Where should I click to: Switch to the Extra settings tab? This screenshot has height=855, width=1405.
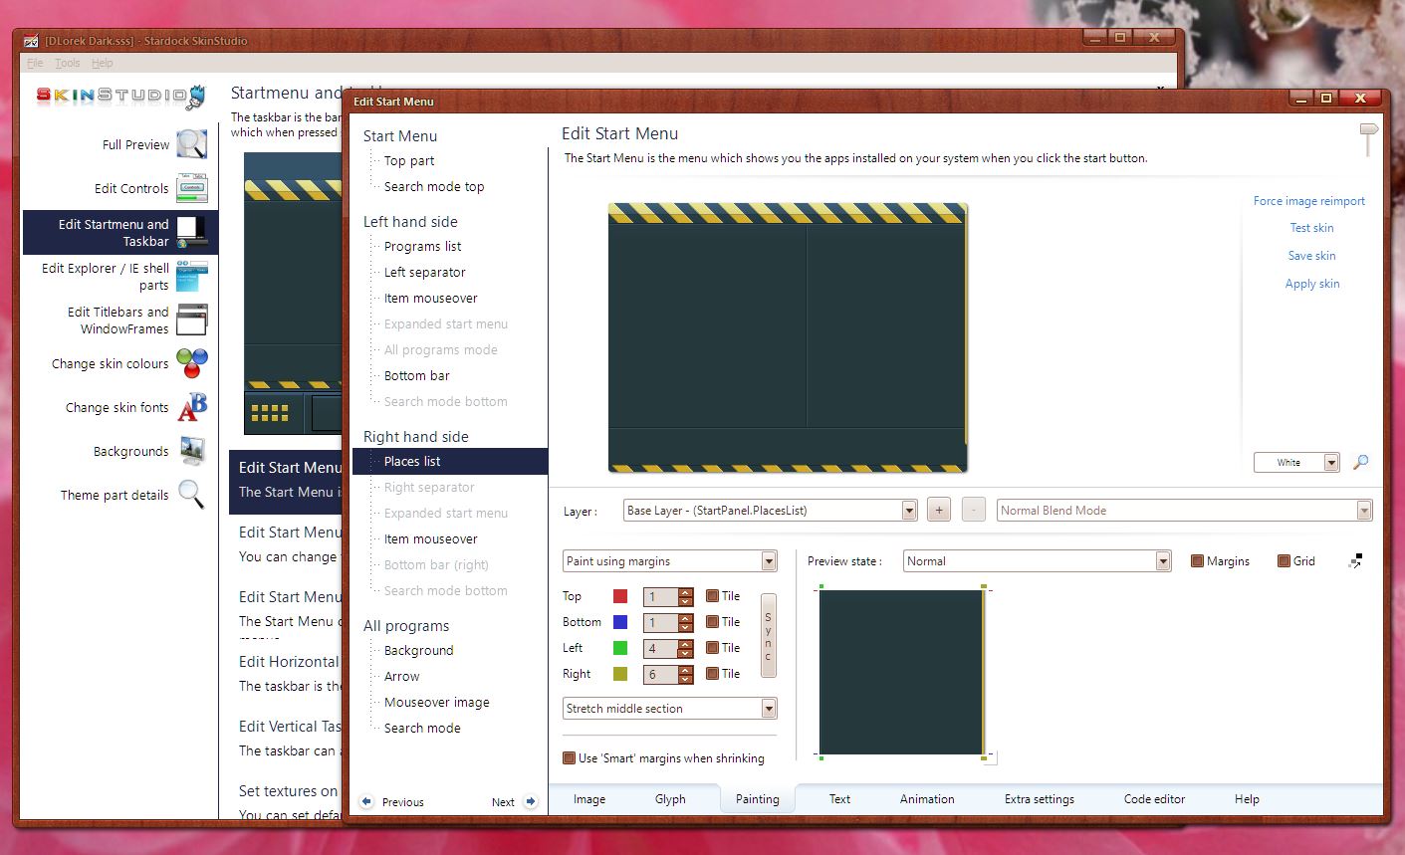(1040, 799)
